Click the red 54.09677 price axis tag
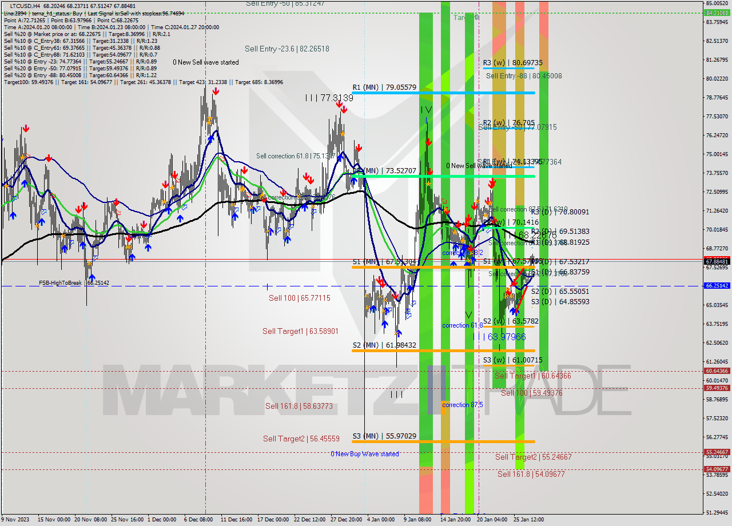 (717, 469)
